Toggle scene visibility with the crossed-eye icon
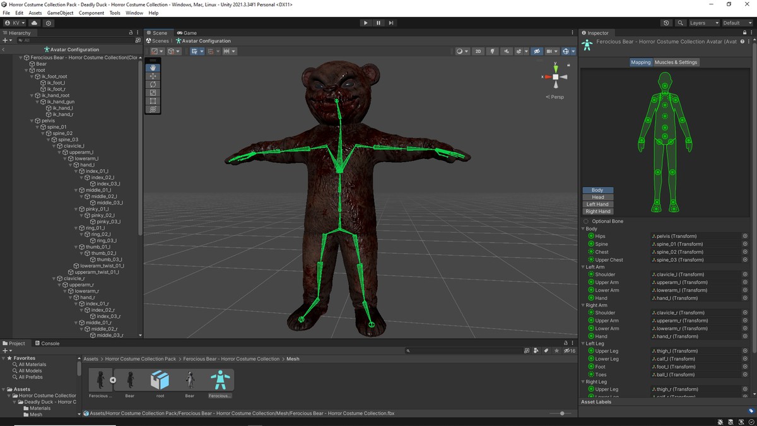The width and height of the screenshot is (757, 426). (537, 51)
